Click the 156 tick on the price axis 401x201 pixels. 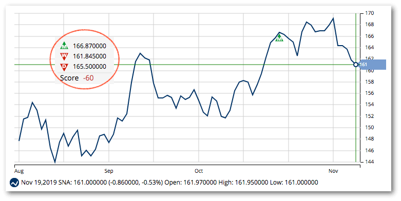(370, 93)
